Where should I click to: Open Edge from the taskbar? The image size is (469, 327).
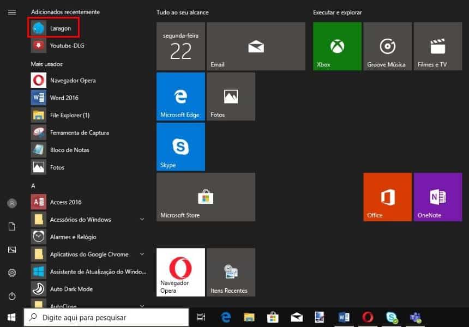(x=226, y=317)
